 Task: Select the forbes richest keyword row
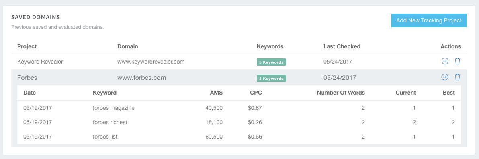click(x=239, y=122)
